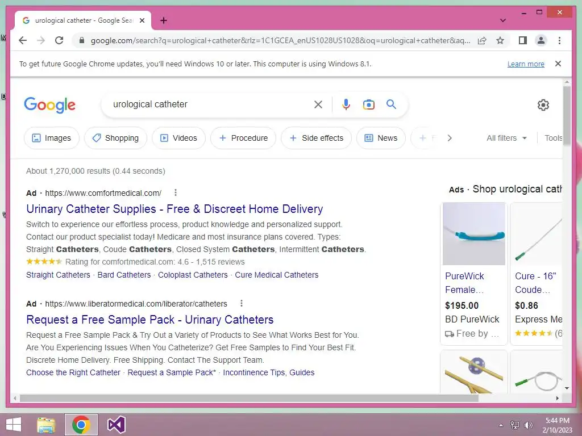Open comfortmedical ad options menu
Viewport: 582px width, 436px height.
pyautogui.click(x=176, y=193)
